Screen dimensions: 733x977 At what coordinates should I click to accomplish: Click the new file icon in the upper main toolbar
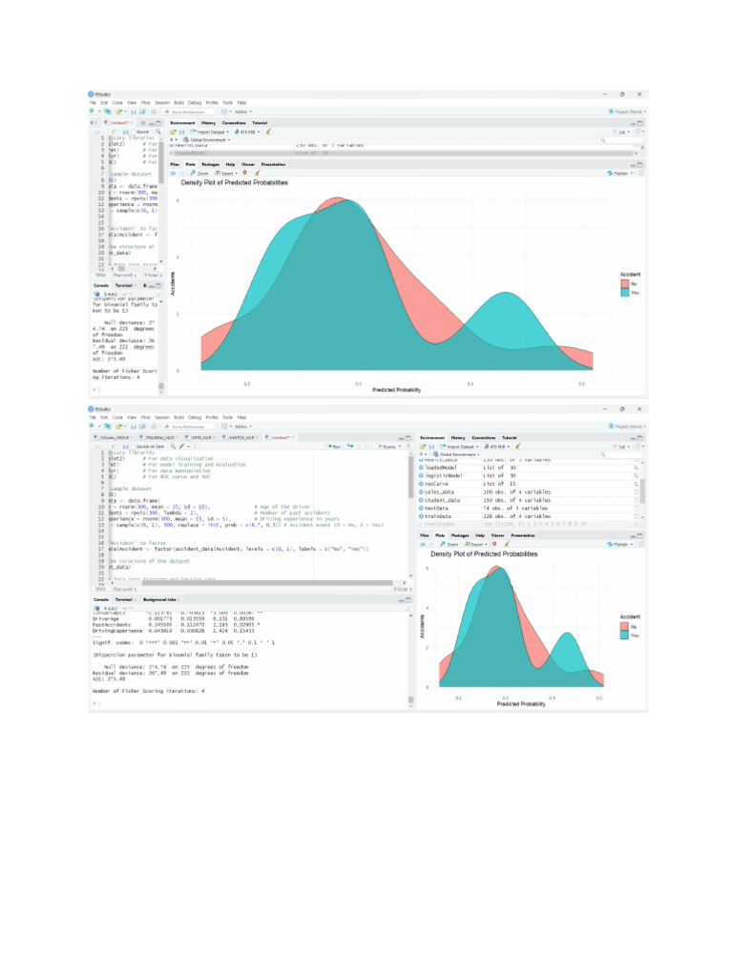(x=93, y=112)
